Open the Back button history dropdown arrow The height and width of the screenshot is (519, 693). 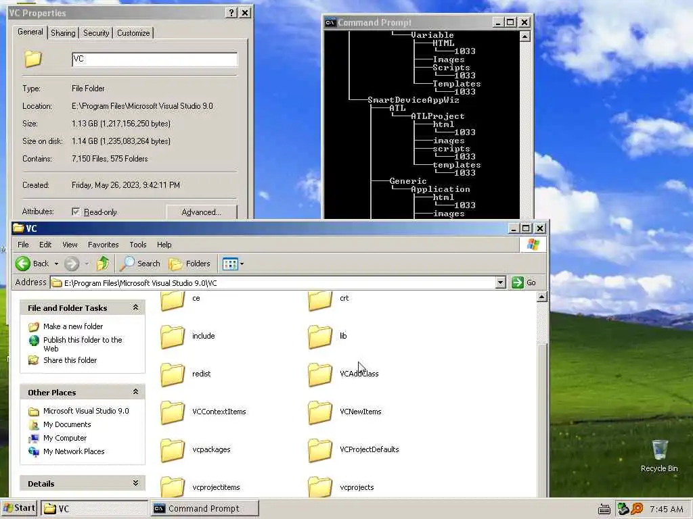click(56, 264)
